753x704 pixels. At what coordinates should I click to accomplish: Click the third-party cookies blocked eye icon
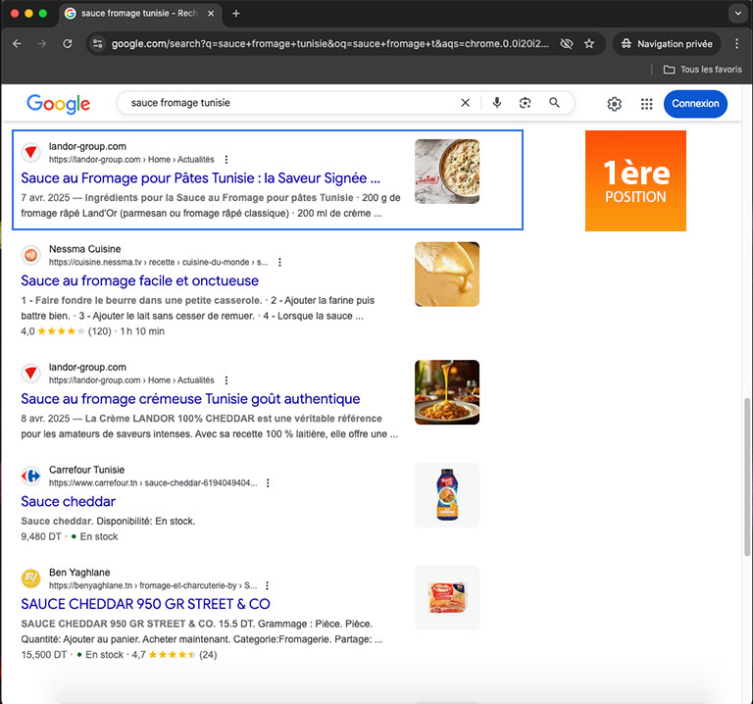pos(567,44)
